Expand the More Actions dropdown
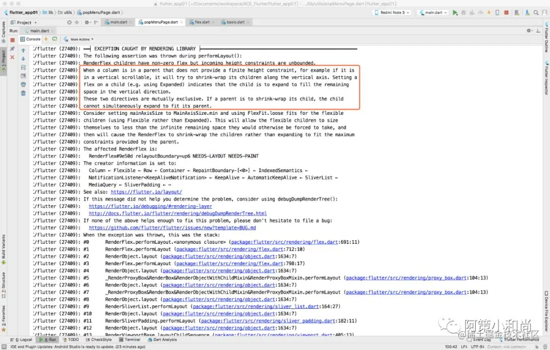This screenshot has width=550, height=350. coord(78,39)
